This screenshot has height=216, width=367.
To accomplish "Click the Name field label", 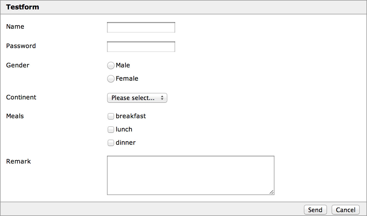I will pyautogui.click(x=15, y=27).
